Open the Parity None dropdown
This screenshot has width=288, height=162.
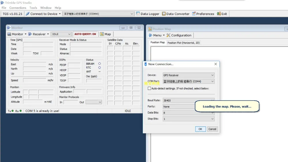coord(188,106)
